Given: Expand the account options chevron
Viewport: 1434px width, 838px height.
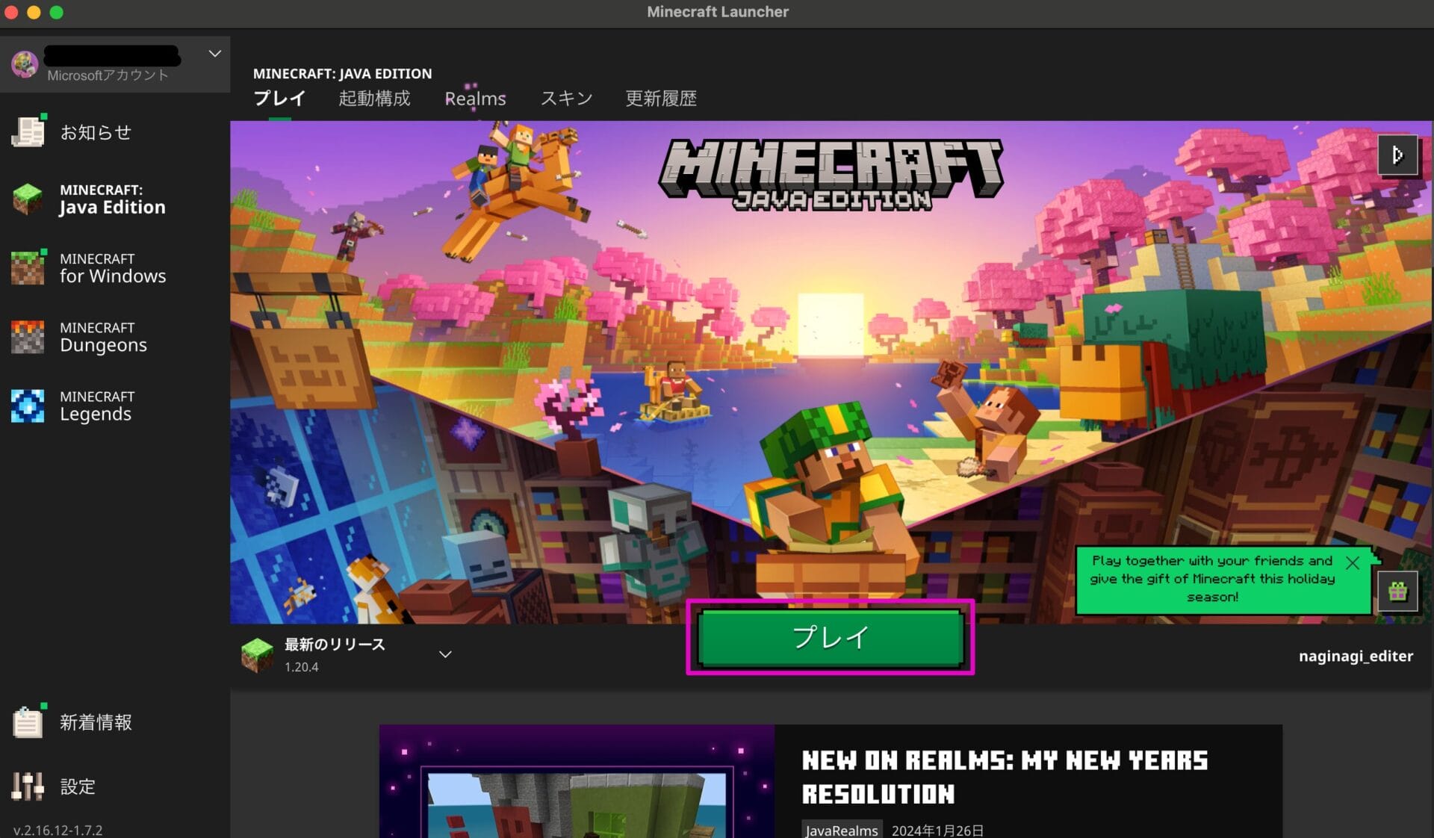Looking at the screenshot, I should pyautogui.click(x=215, y=53).
